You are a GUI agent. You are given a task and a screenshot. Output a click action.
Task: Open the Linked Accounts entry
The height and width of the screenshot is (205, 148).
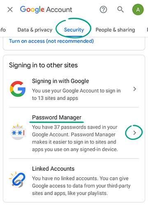click(x=74, y=180)
